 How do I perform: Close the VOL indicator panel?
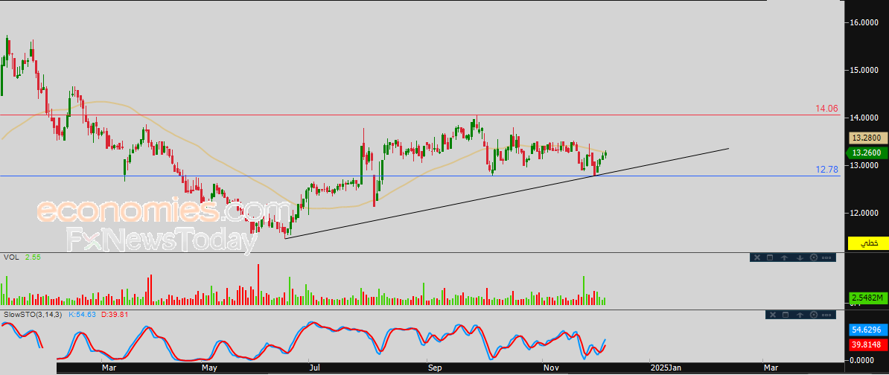[x=757, y=257]
